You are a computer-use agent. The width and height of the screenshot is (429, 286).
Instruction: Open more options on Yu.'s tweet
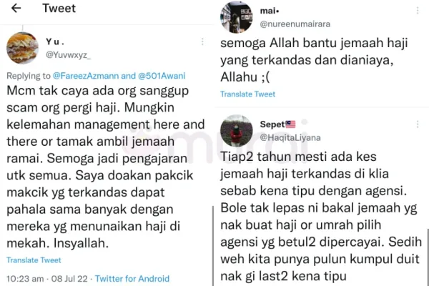pyautogui.click(x=202, y=42)
